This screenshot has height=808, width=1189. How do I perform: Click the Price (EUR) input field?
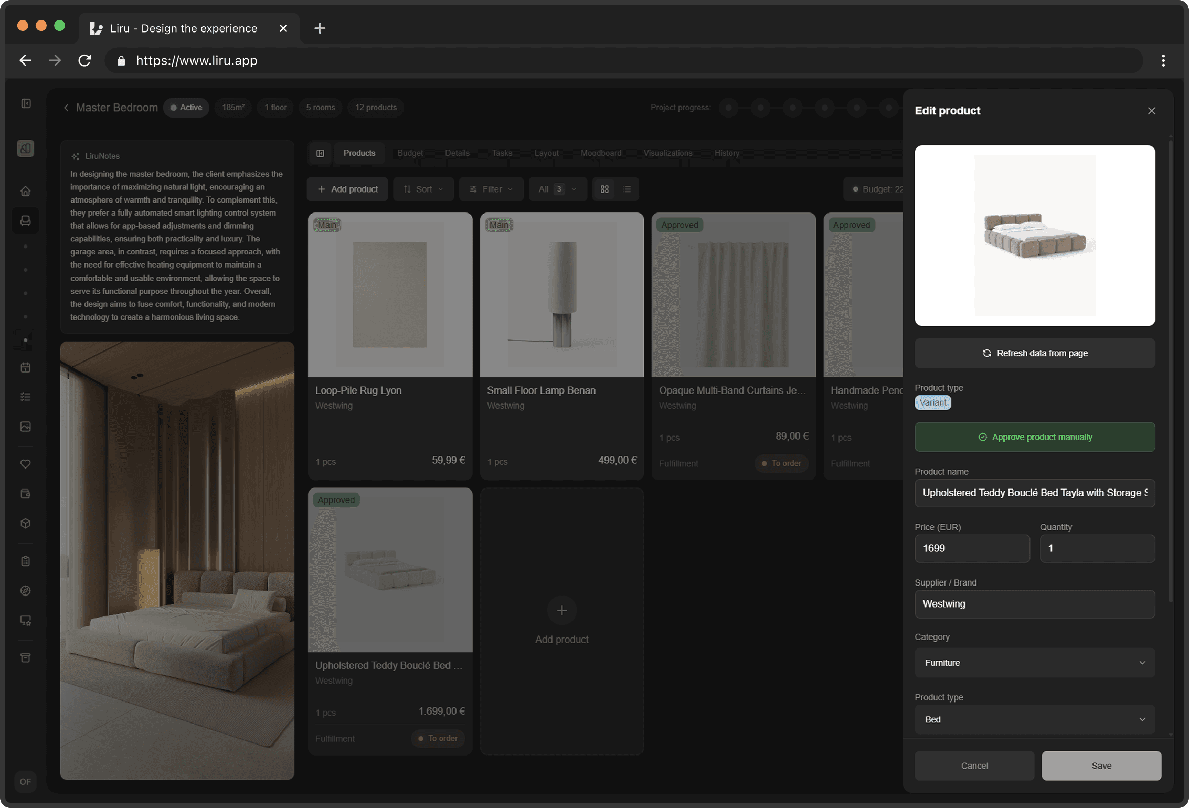tap(972, 548)
